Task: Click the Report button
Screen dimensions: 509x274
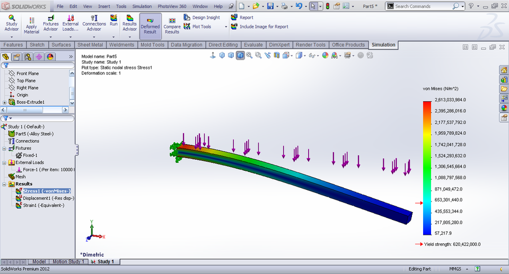Action: [242, 17]
